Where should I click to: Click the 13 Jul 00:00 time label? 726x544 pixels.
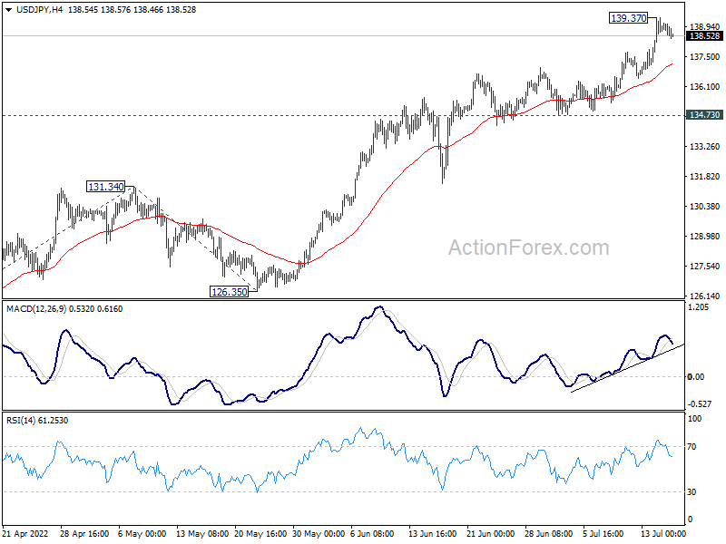pos(663,534)
